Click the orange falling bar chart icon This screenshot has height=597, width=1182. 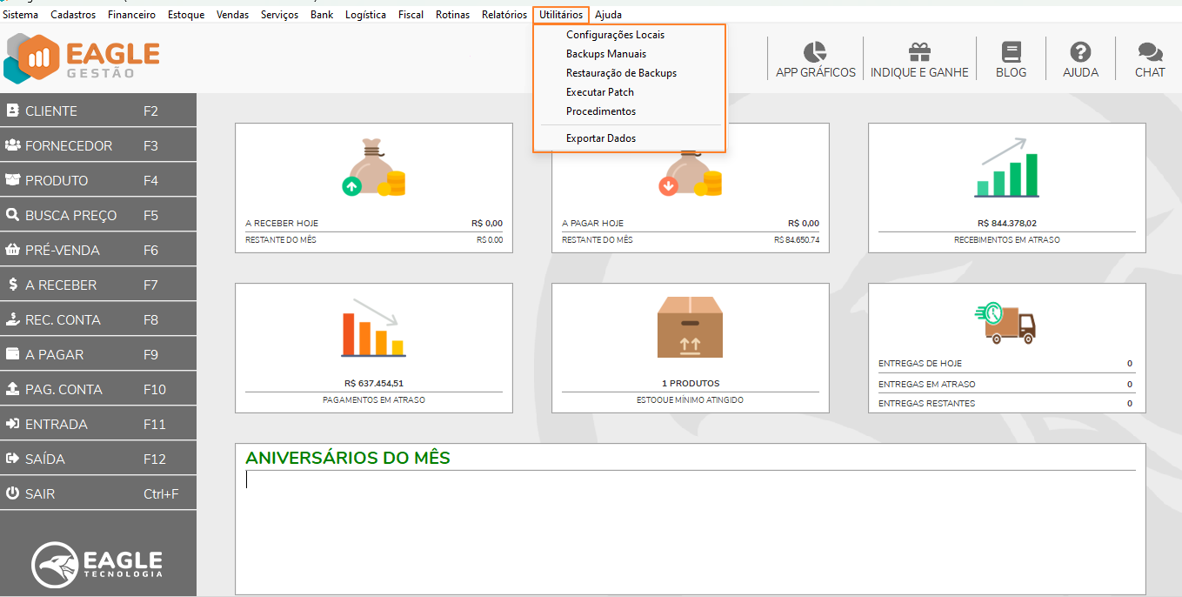point(373,327)
